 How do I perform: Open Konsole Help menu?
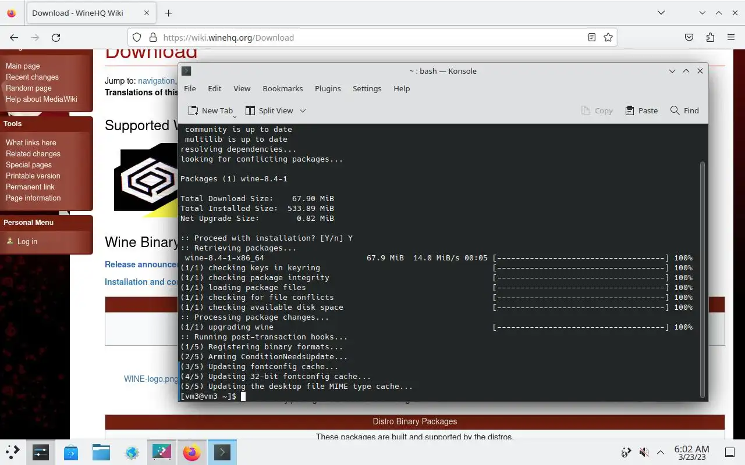(402, 88)
